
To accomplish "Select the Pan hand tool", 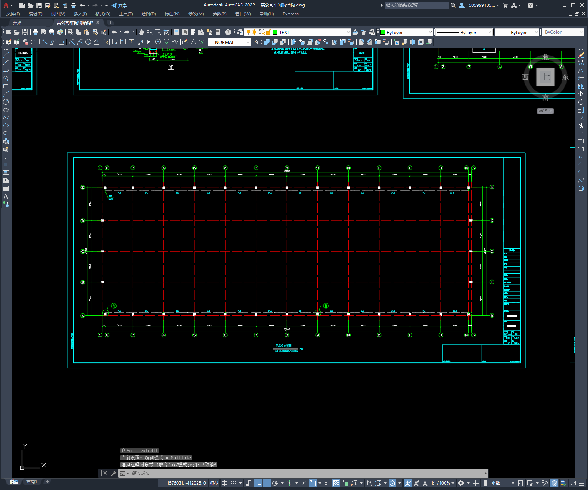I will (x=141, y=32).
